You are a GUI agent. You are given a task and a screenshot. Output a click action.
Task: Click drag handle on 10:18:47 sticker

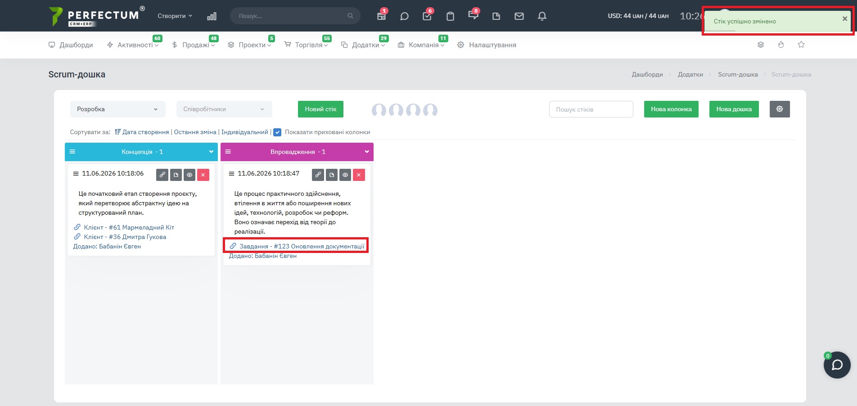[x=231, y=173]
